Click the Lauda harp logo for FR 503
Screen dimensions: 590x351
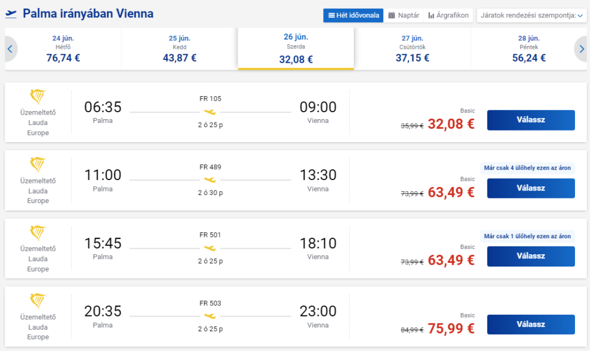(x=37, y=301)
